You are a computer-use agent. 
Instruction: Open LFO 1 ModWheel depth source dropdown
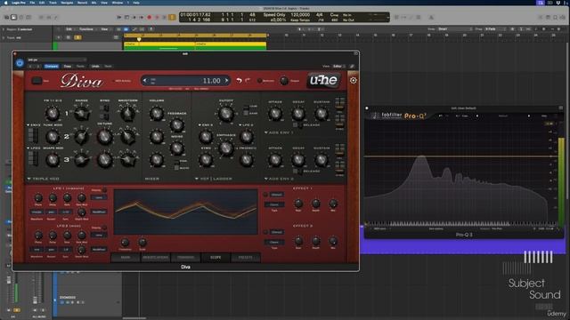99,212
